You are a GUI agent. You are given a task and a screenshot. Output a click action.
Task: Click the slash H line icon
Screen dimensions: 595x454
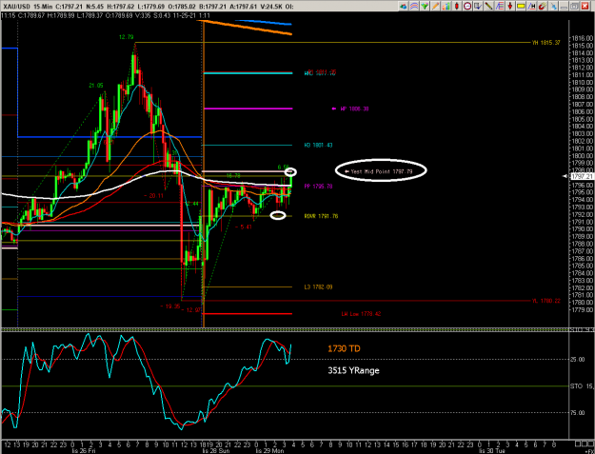[x=531, y=6]
